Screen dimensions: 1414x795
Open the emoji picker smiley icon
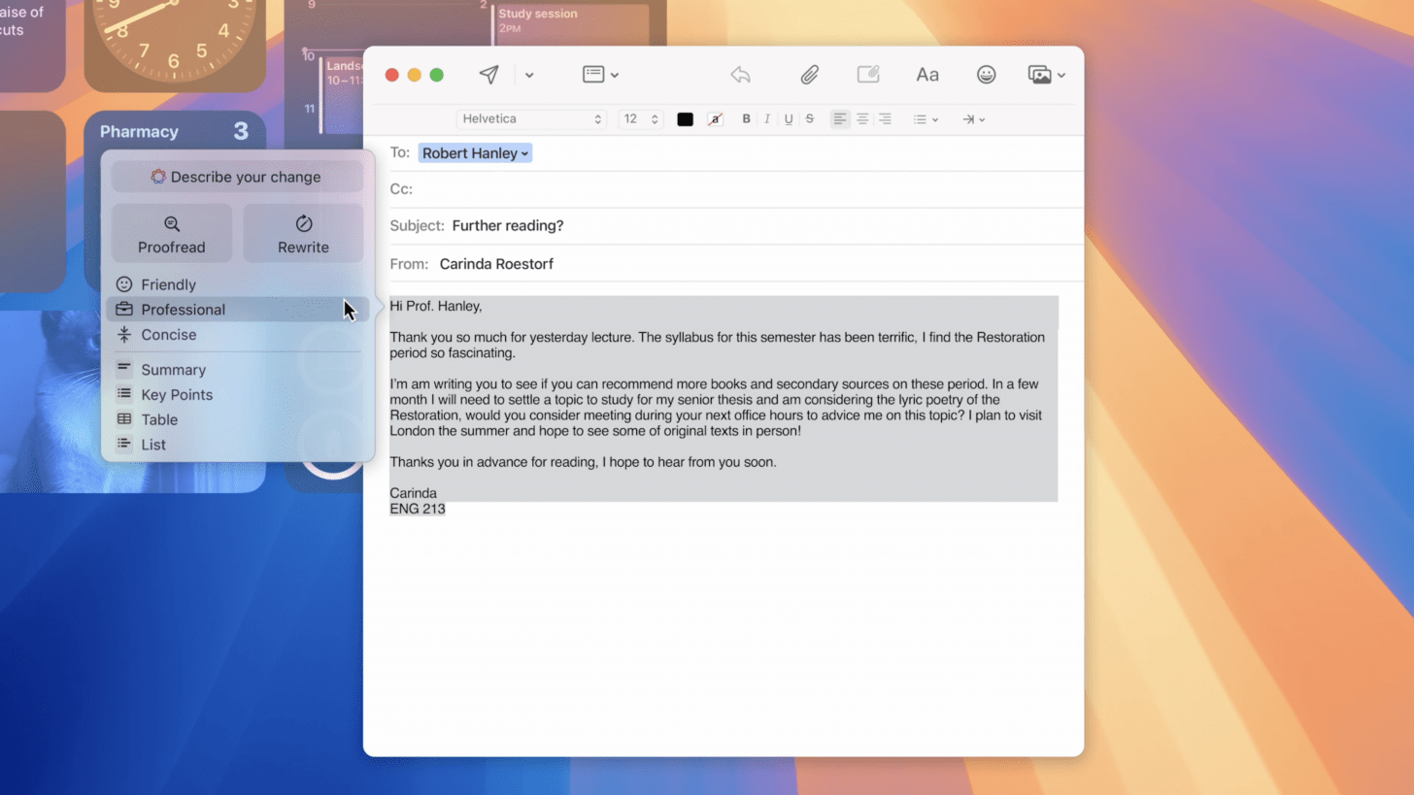coord(986,75)
